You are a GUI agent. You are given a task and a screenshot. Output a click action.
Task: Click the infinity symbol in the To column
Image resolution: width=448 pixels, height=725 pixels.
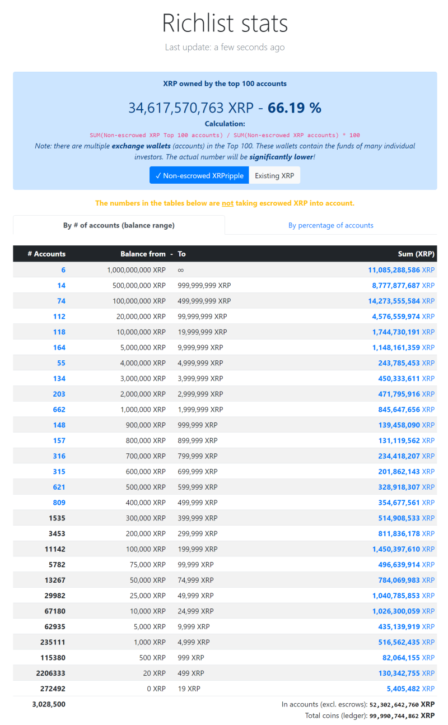point(181,270)
